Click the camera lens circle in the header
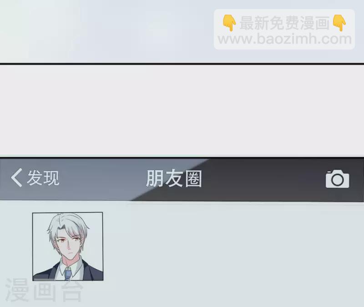 337,180
